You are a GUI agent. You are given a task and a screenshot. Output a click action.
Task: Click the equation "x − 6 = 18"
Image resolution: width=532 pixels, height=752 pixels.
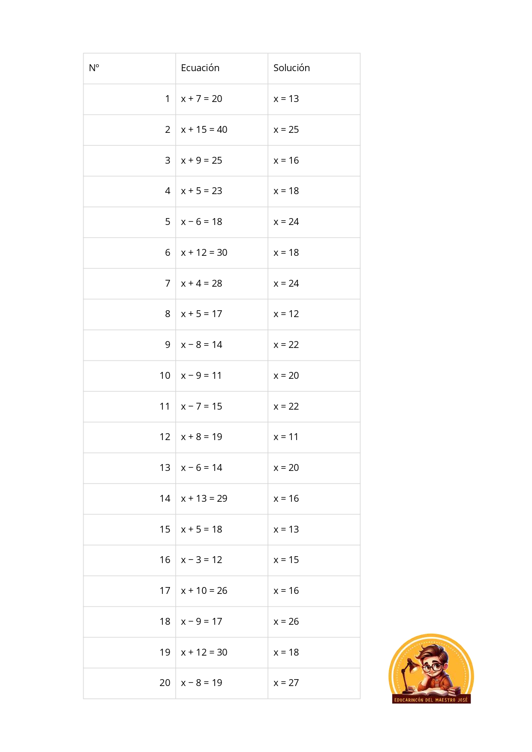(201, 222)
